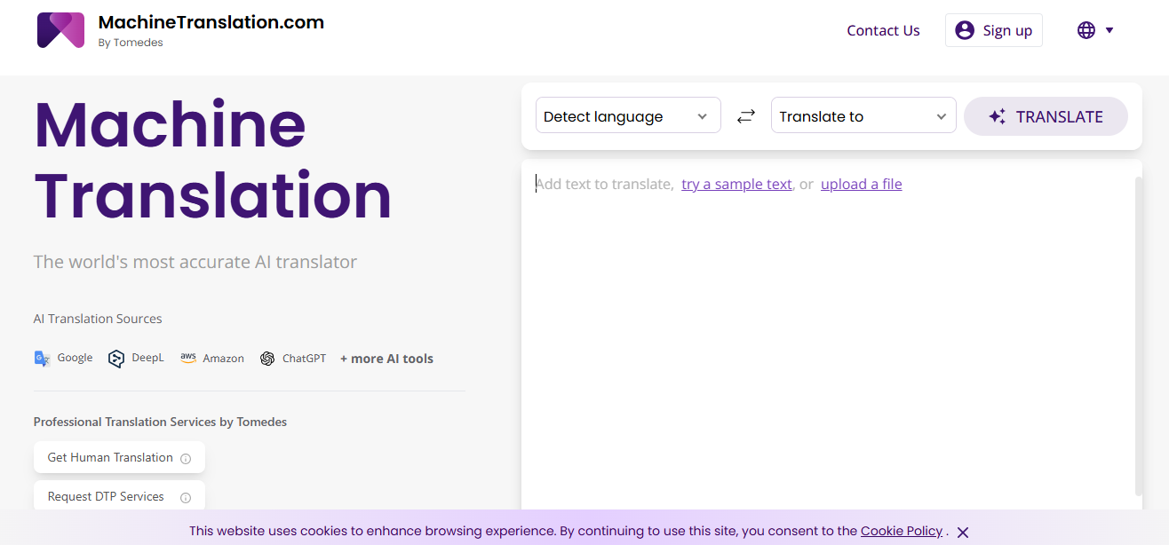The width and height of the screenshot is (1169, 545).
Task: Click the upload a file link
Action: [862, 184]
